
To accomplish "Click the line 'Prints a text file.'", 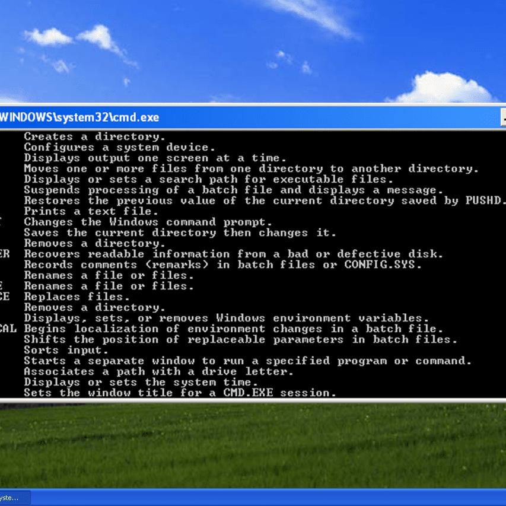I will pyautogui.click(x=91, y=211).
